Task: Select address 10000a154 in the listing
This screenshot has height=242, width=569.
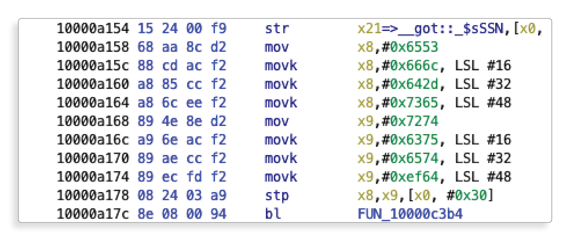Action: point(92,29)
